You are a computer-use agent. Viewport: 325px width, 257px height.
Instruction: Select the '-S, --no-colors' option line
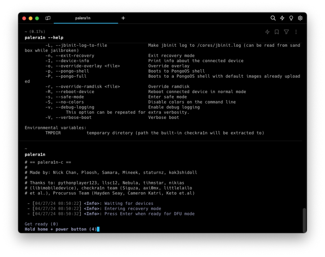tap(140, 102)
